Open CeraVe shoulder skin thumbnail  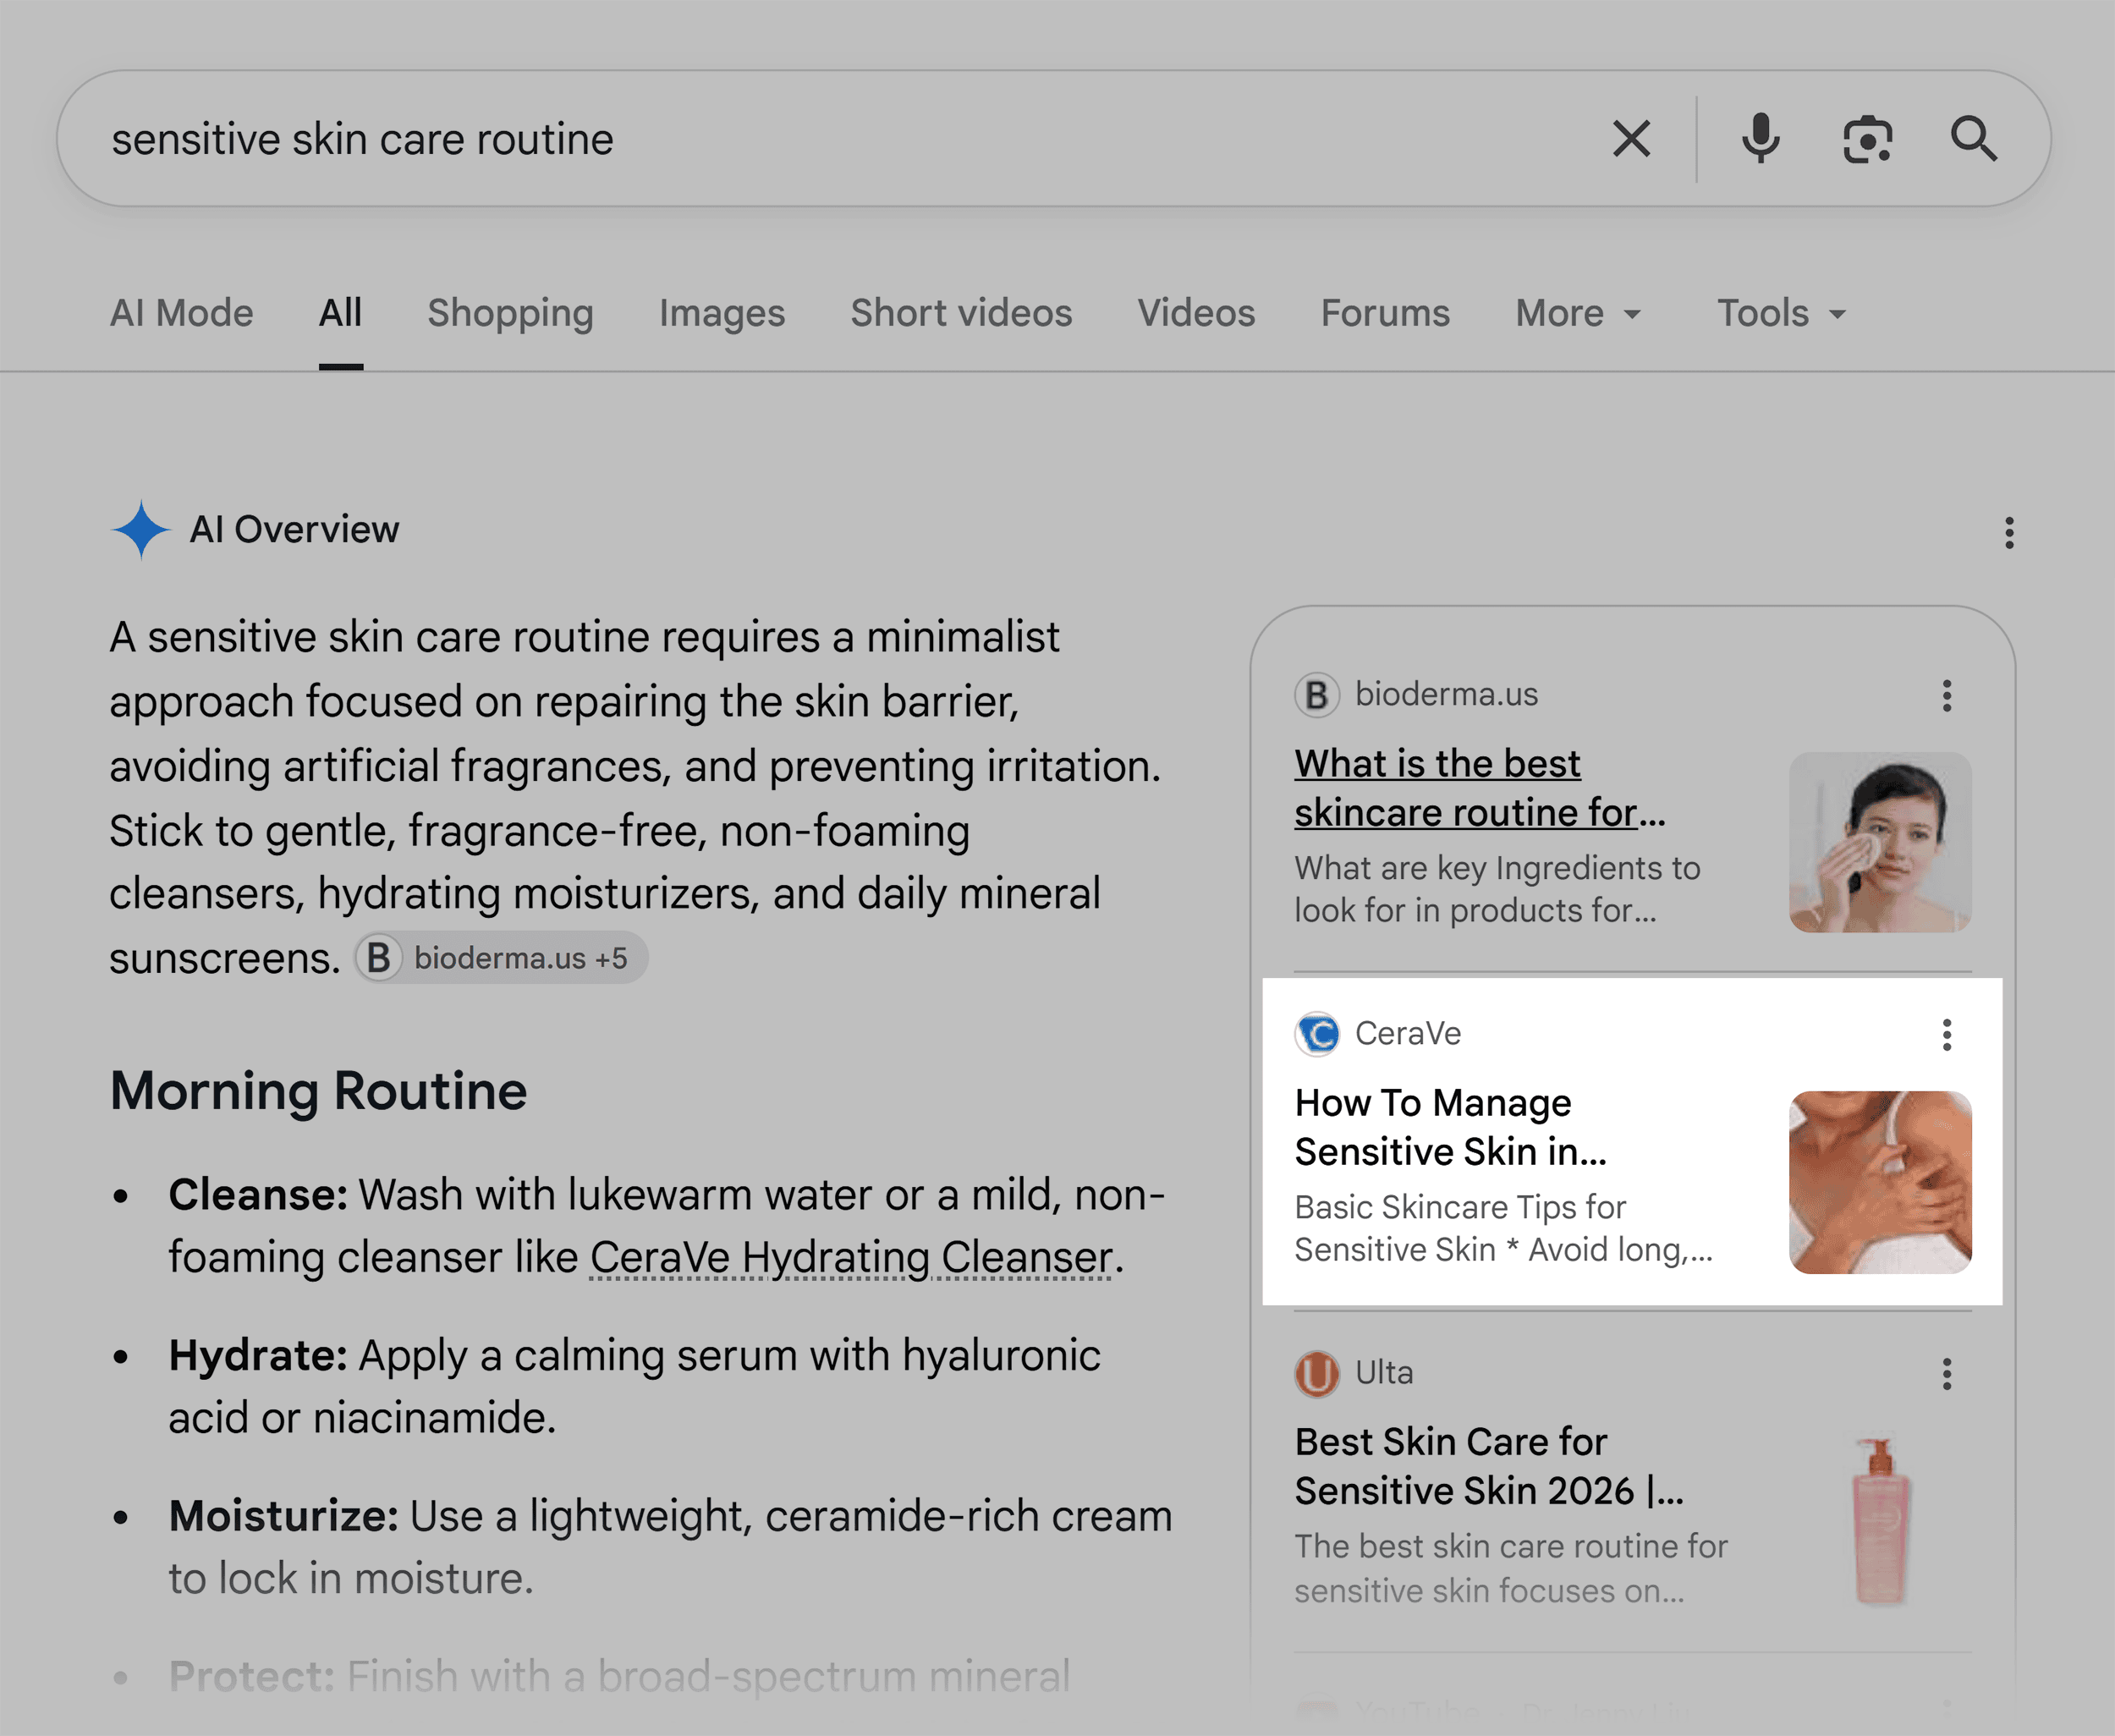click(x=1880, y=1182)
